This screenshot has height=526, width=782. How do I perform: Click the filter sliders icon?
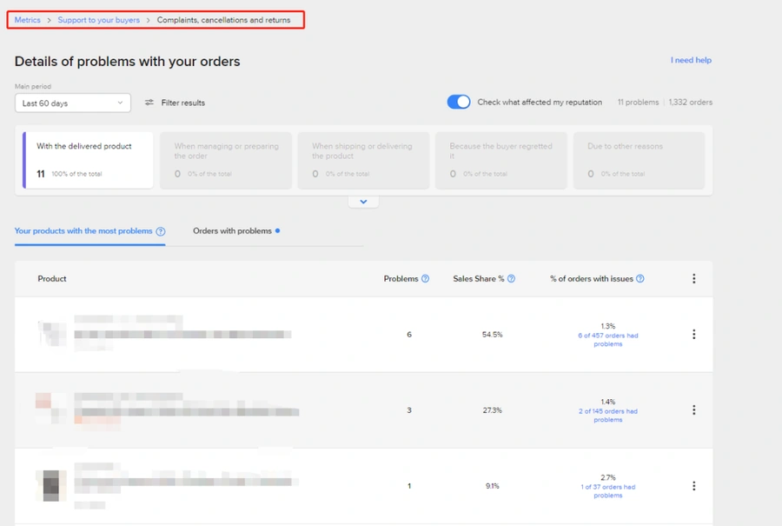(x=149, y=103)
